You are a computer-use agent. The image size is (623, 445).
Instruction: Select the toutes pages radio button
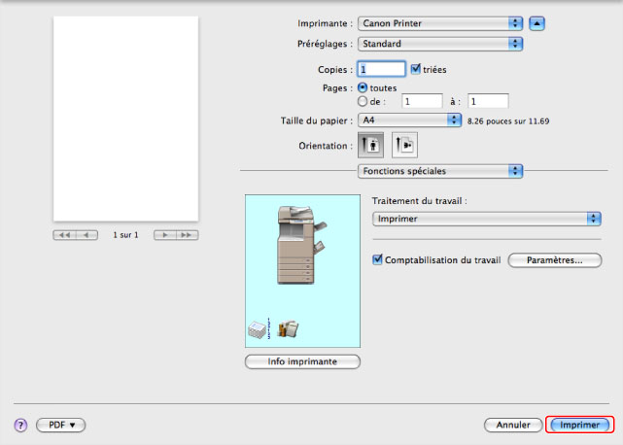[x=363, y=86]
